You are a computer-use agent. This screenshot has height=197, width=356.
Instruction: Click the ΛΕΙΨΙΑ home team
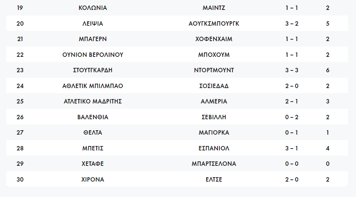click(x=93, y=23)
